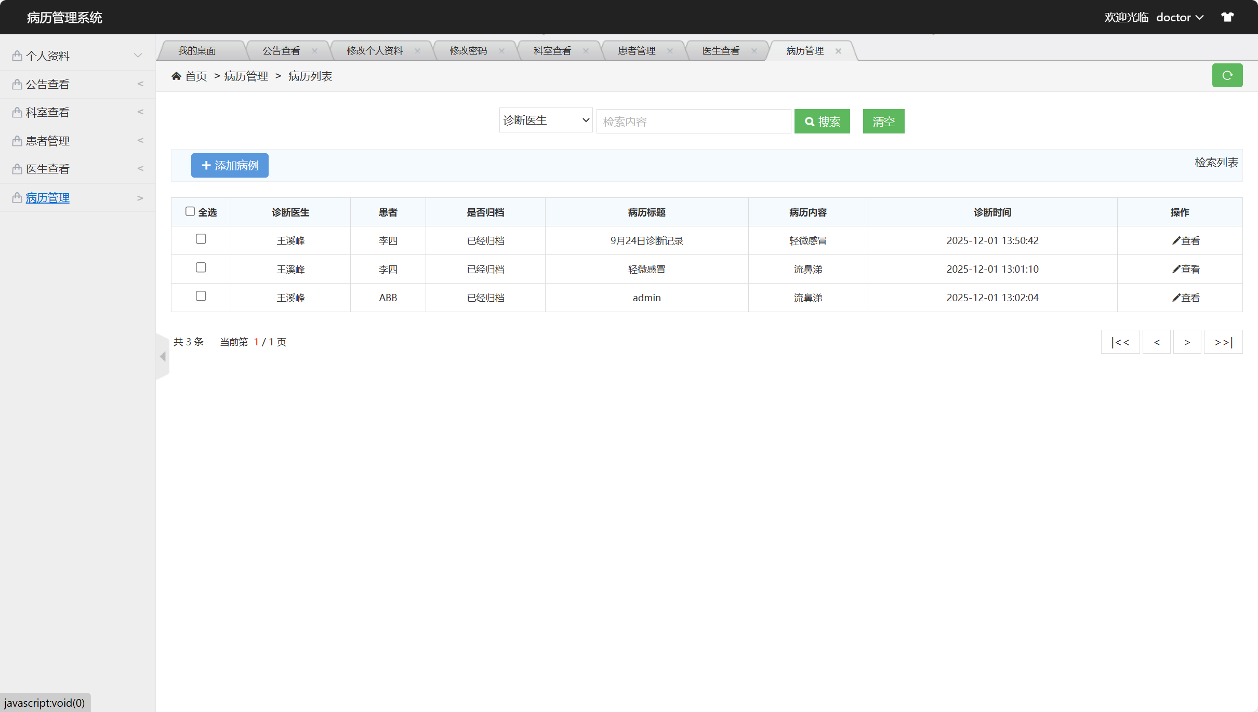Click the 检索内容 search input field
Viewport: 1258px width, 712px height.
click(693, 122)
